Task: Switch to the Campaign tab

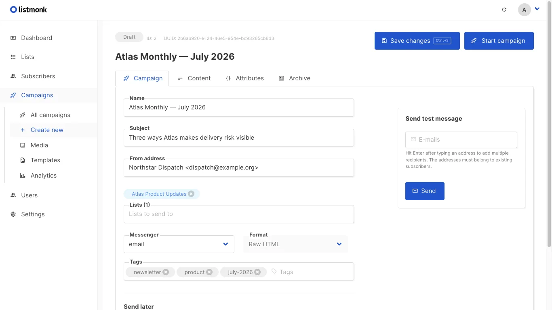Action: [142, 78]
